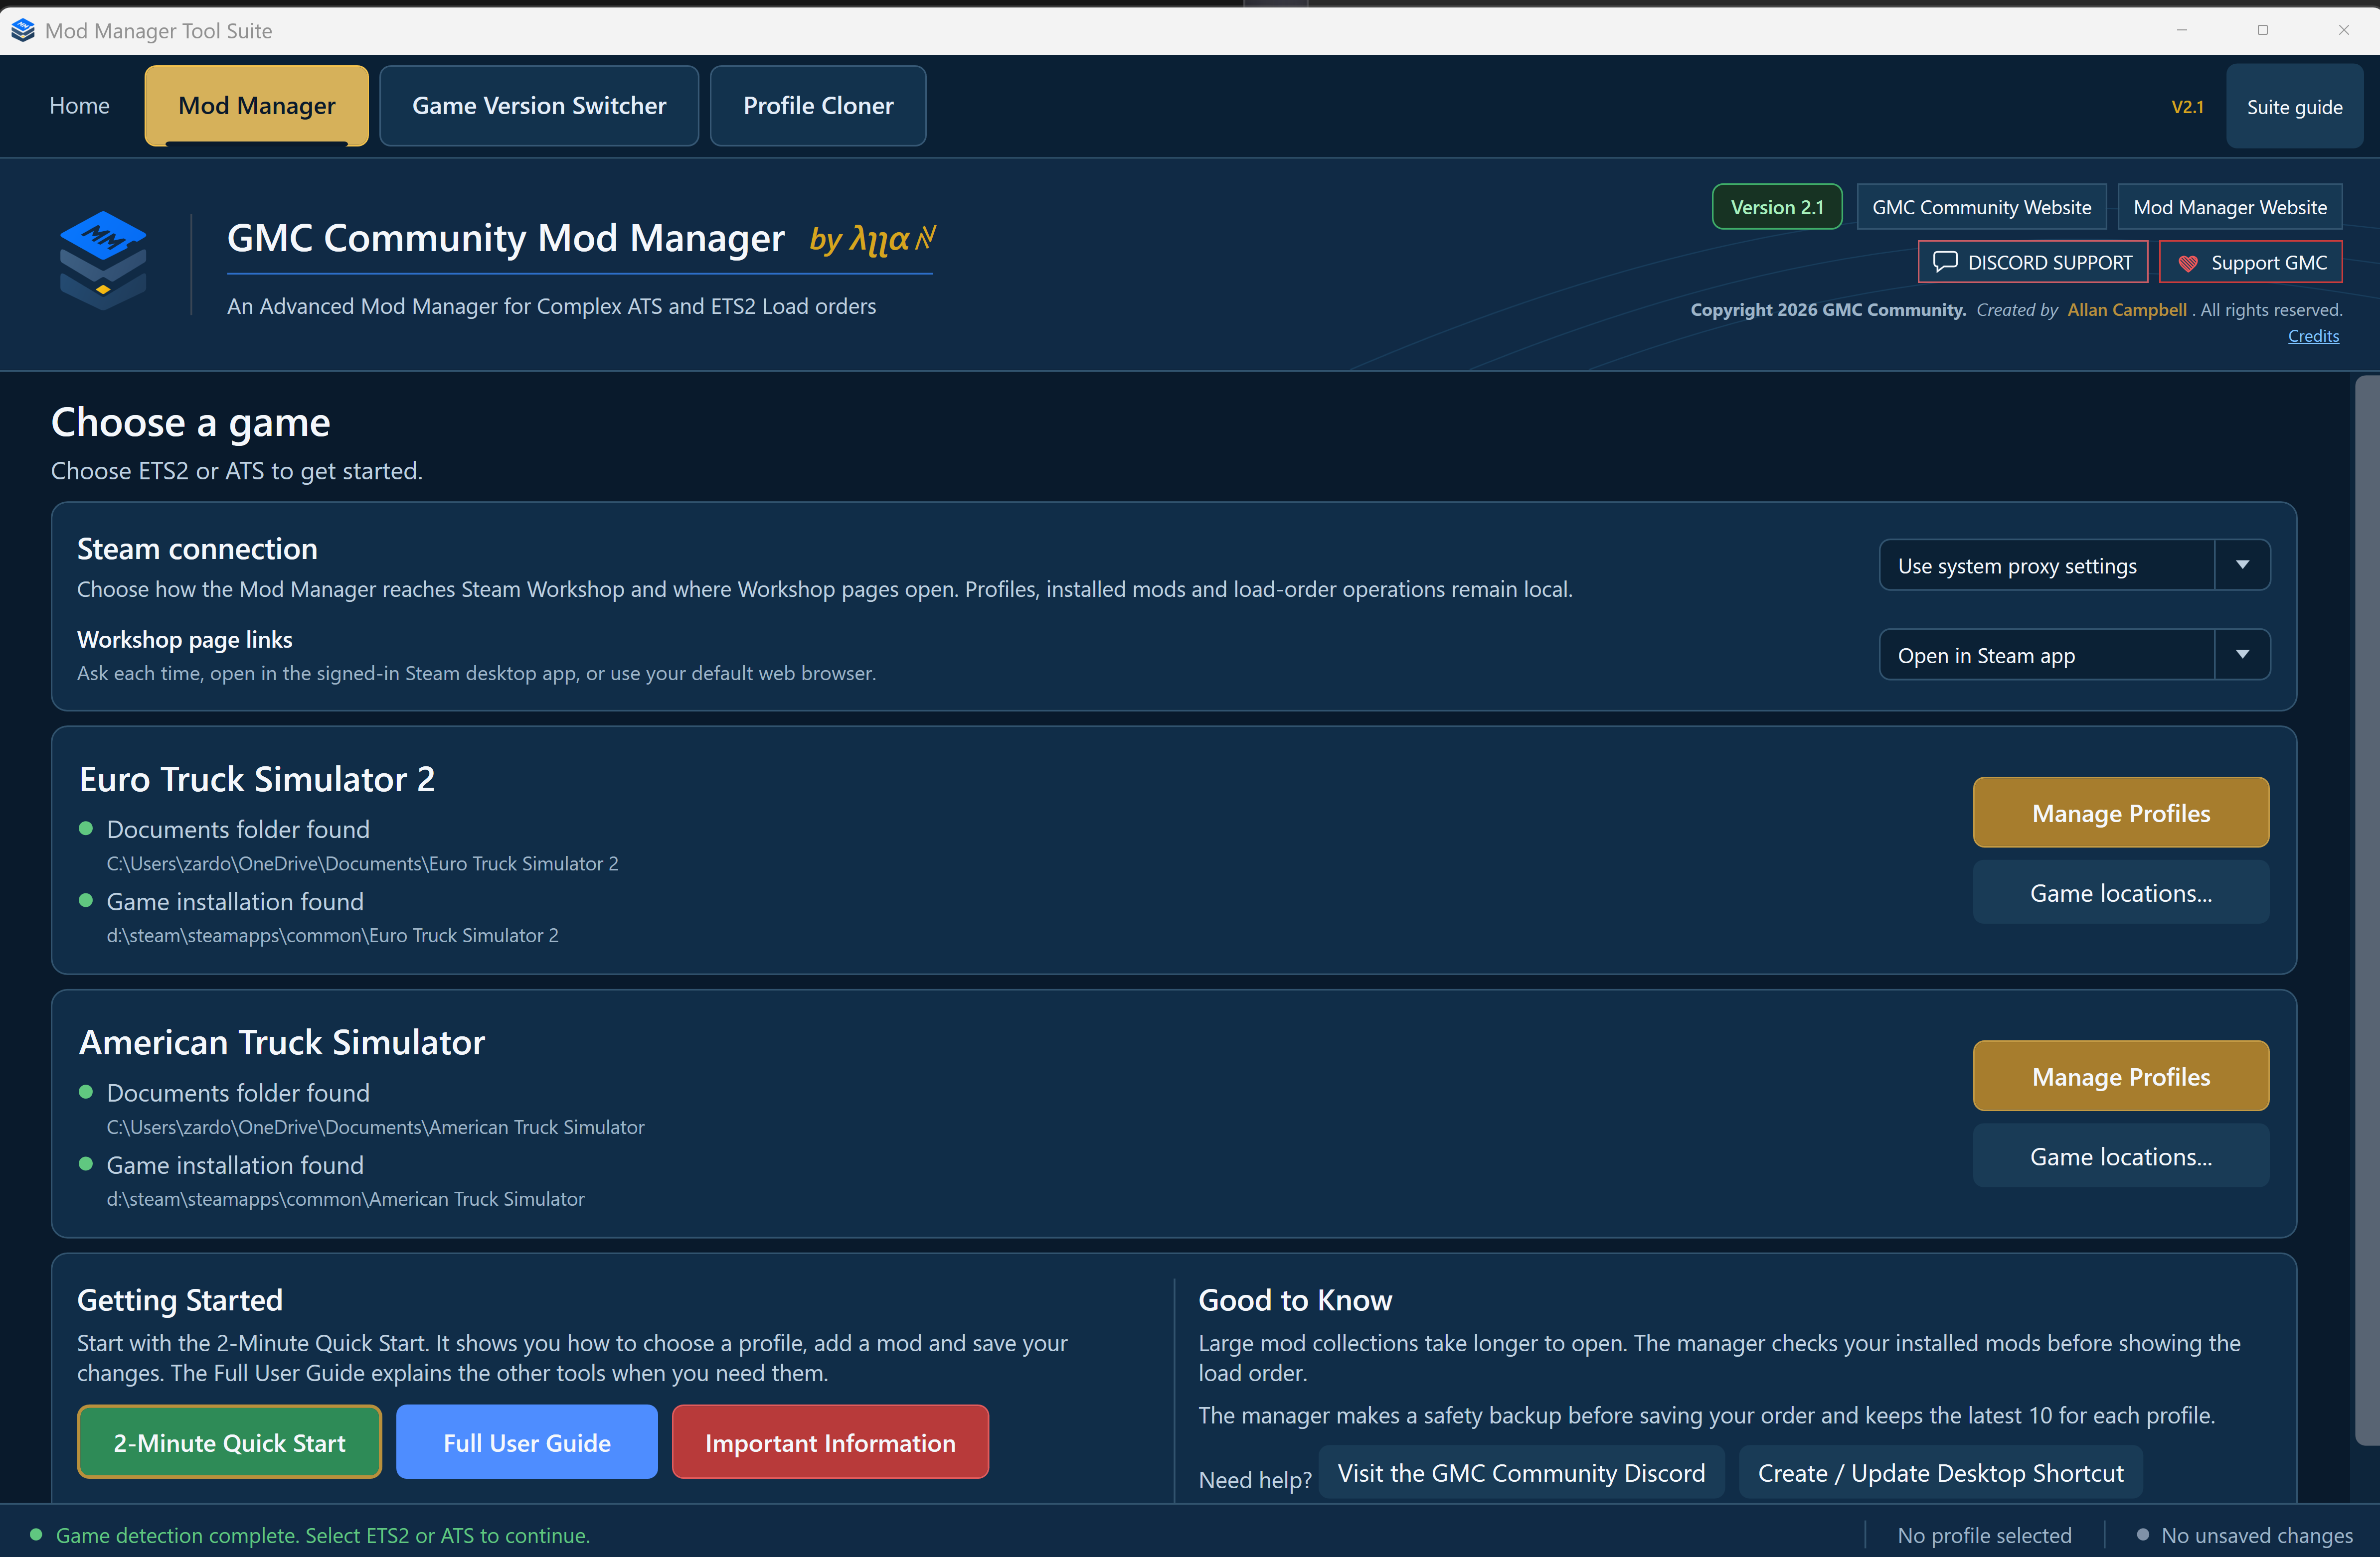Viewport: 2380px width, 1557px height.
Task: Open the proxy settings dropdown arrow
Action: coord(2242,566)
